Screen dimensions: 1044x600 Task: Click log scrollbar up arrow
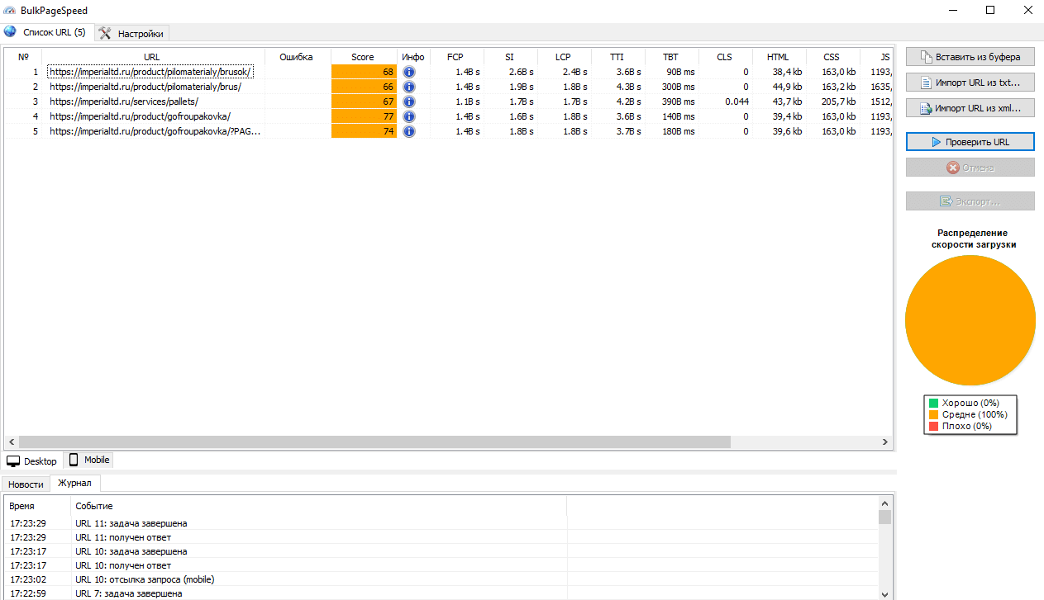pos(885,502)
